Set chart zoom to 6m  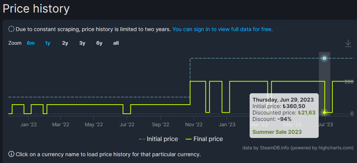[x=31, y=43]
